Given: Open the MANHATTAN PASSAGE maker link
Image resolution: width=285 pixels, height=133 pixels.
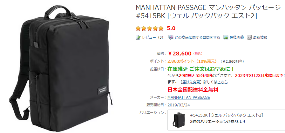Looking at the screenshot, I should (x=189, y=98).
